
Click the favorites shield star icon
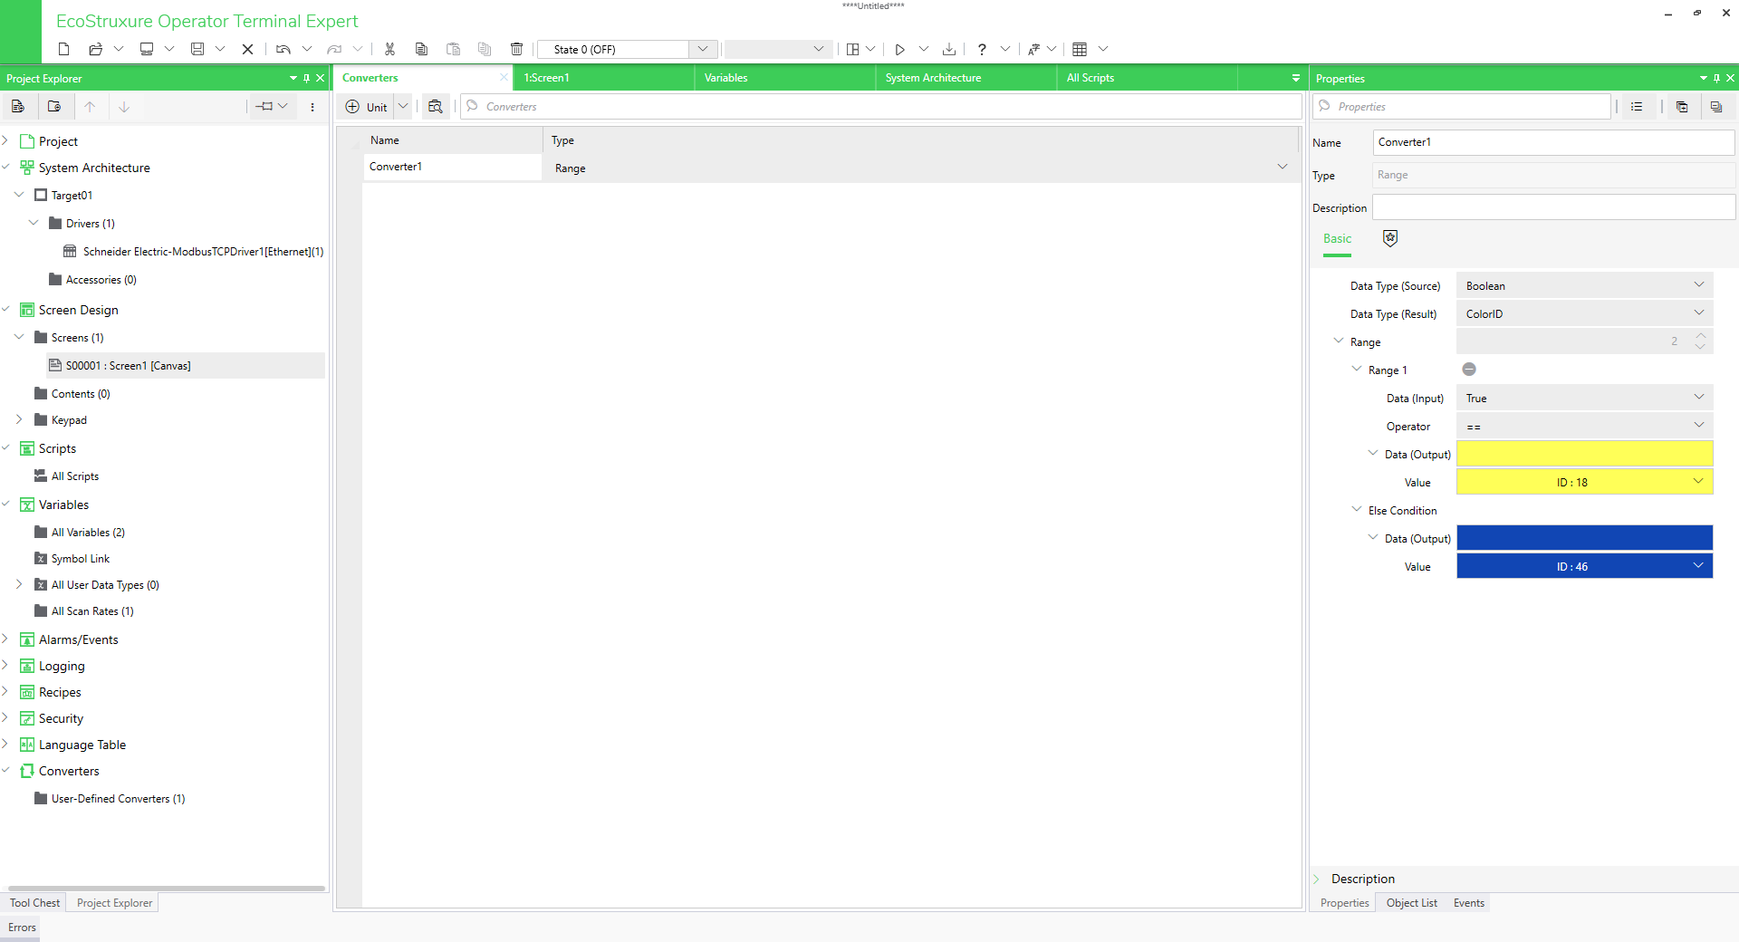pos(1390,238)
